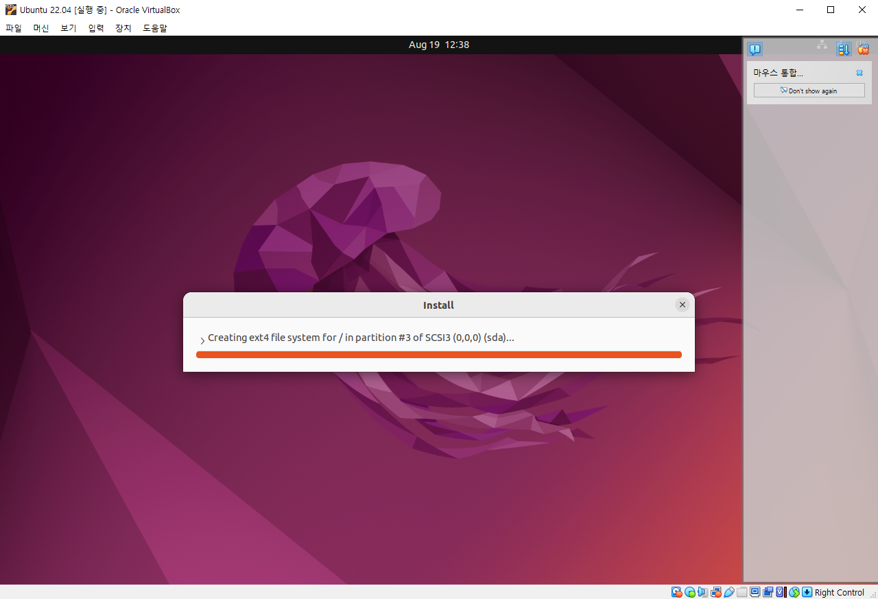Close the Install dialog

(682, 305)
